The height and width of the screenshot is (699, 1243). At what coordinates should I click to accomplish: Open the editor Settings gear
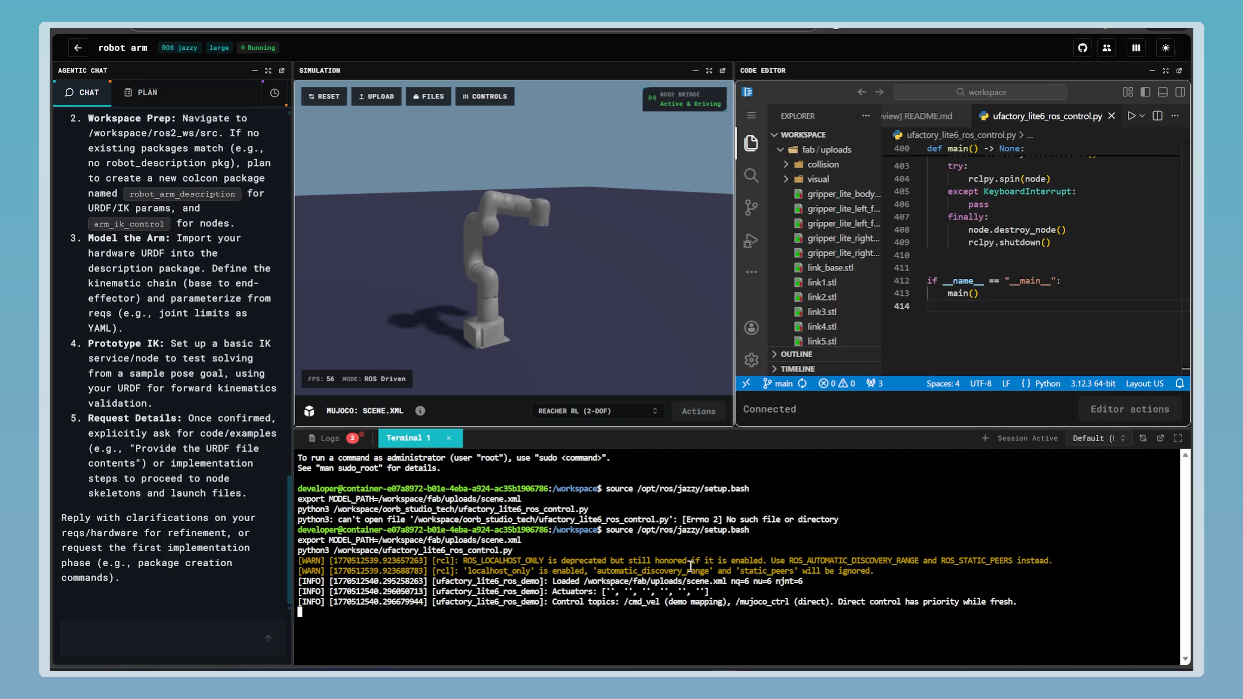[x=751, y=360]
